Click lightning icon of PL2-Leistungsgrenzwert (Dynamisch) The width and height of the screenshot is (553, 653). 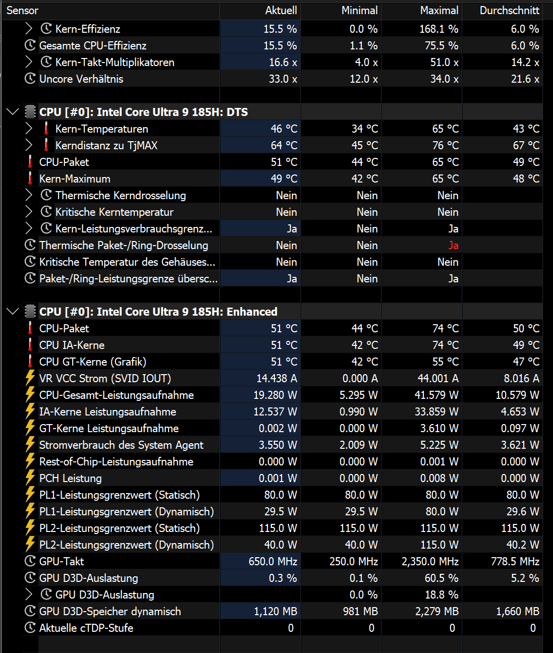point(30,545)
